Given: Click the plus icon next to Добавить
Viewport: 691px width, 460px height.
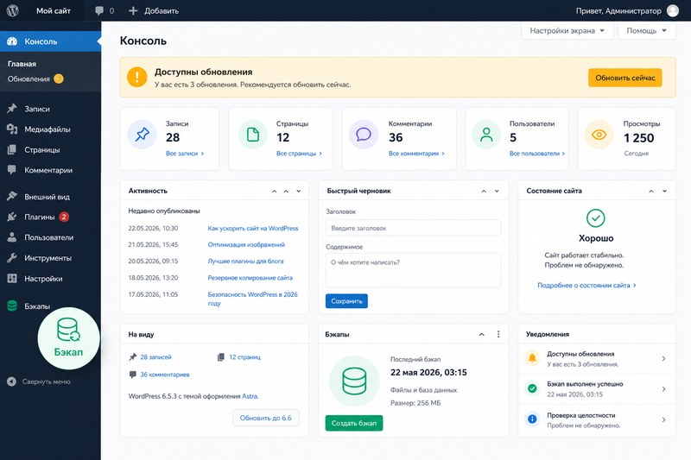Looking at the screenshot, I should [x=133, y=10].
